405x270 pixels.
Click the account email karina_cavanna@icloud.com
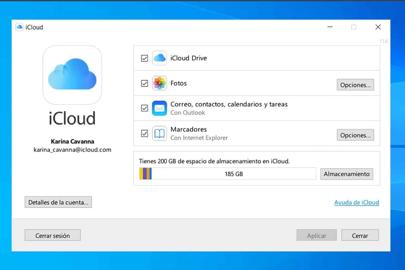(72, 149)
